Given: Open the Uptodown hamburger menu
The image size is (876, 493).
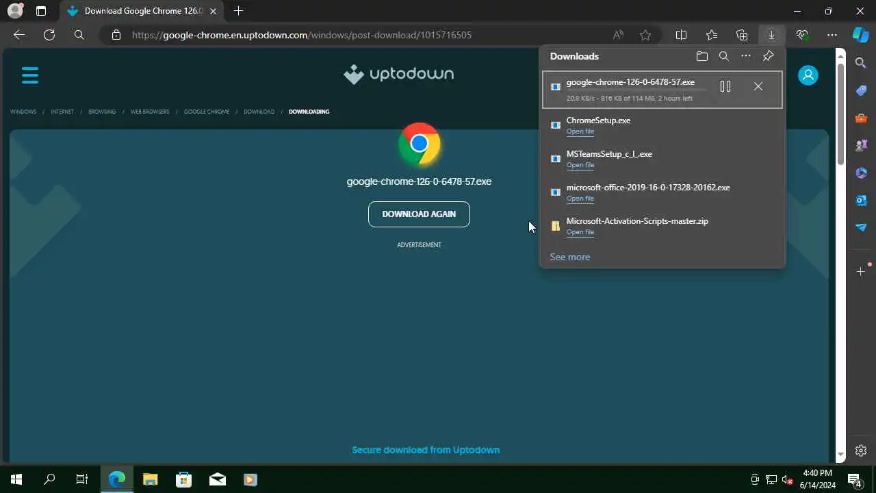Looking at the screenshot, I should (30, 75).
